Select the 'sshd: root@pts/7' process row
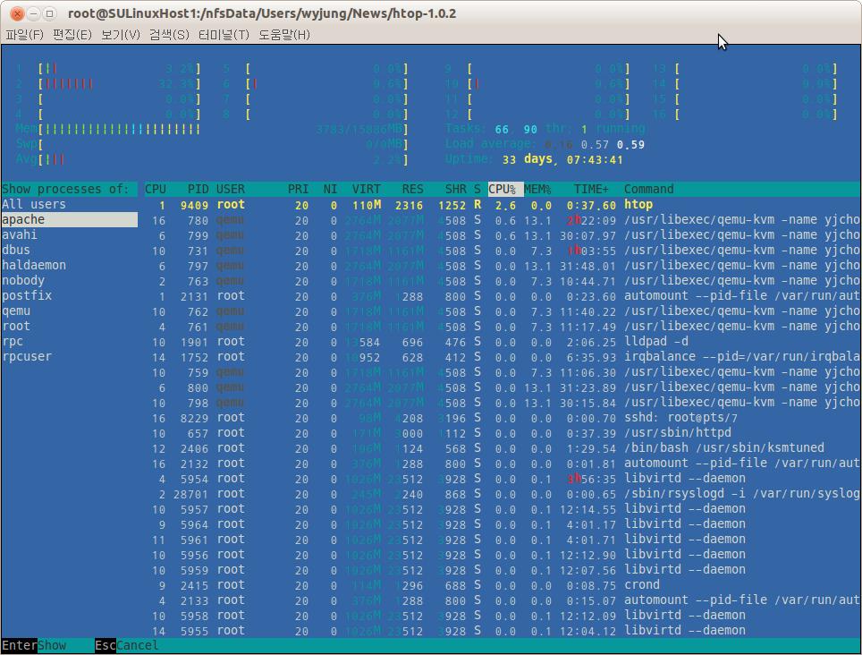The width and height of the screenshot is (862, 655). pyautogui.click(x=503, y=418)
